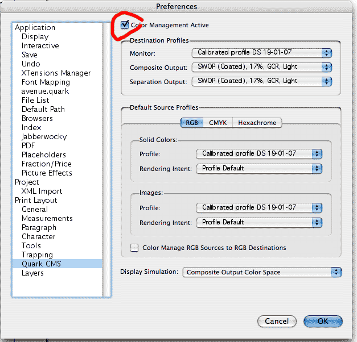Viewport: 357px width, 342px height.
Task: Click the Cancel button
Action: tap(277, 321)
